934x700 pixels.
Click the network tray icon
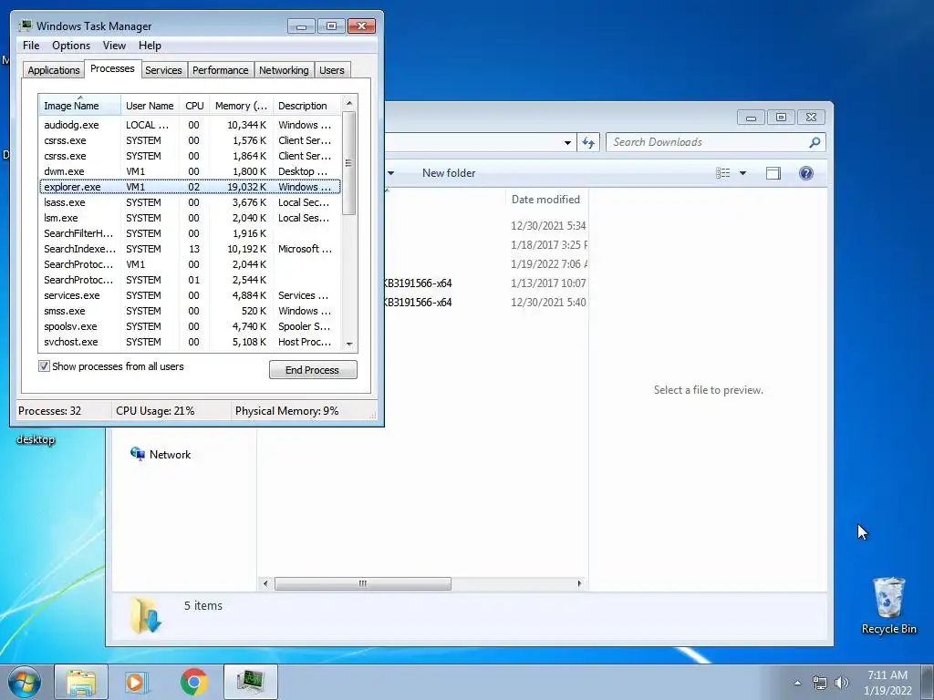(820, 683)
